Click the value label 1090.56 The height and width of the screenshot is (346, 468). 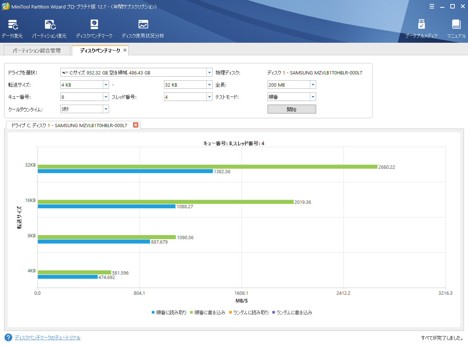(x=185, y=238)
